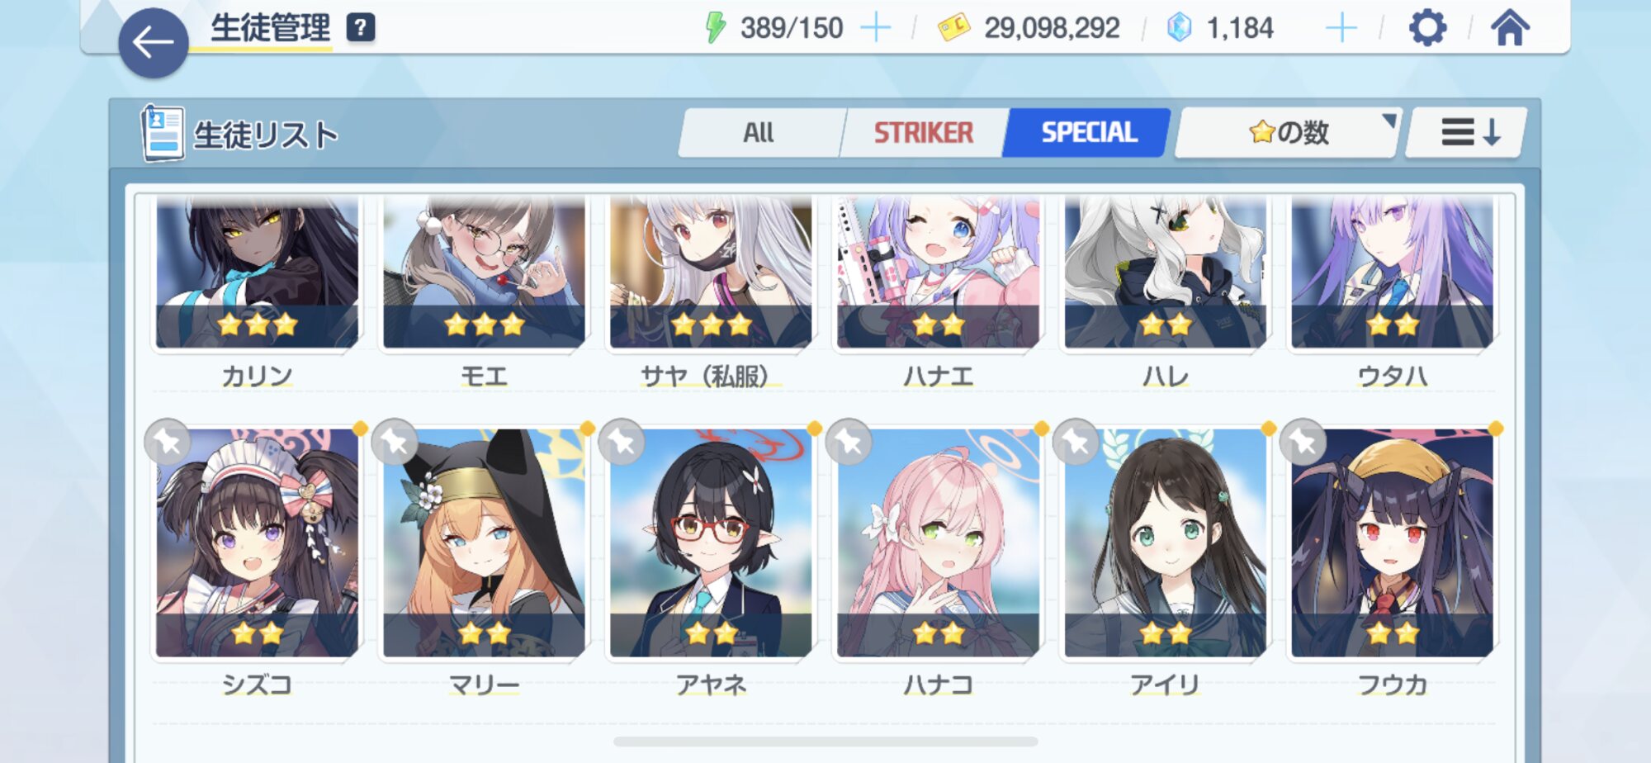Open the help question mark icon
Image resolution: width=1651 pixels, height=763 pixels.
(360, 27)
